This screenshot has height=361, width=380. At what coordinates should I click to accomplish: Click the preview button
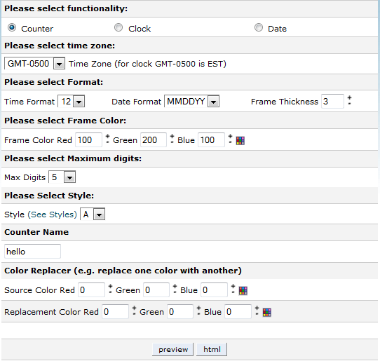click(x=172, y=349)
